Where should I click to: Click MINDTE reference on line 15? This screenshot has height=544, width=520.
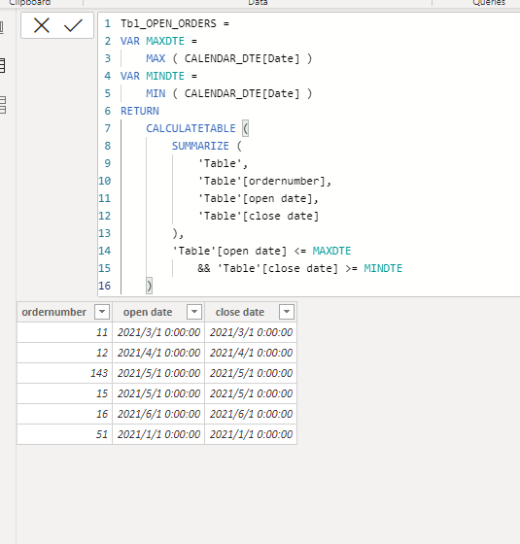[x=383, y=268]
